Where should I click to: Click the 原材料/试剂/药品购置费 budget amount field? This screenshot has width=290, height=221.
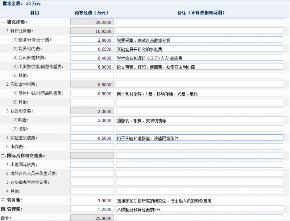tap(92, 93)
